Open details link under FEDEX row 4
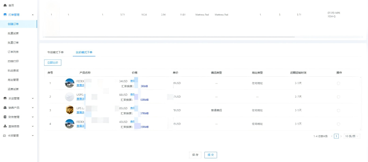This screenshot has width=368, height=162. pyautogui.click(x=80, y=126)
